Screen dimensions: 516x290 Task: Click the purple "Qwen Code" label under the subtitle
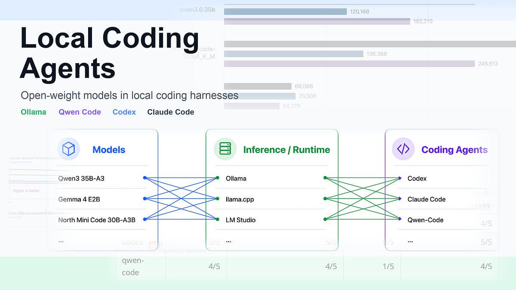(x=80, y=112)
